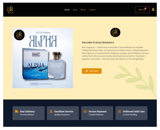Click the cart icon inside Shop Now button
Image resolution: width=160 pixels, height=130 pixels.
87,71
